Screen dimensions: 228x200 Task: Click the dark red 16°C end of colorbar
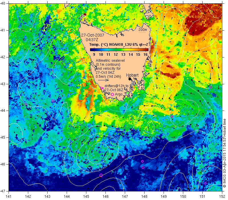click(x=147, y=50)
